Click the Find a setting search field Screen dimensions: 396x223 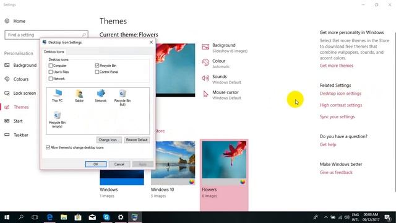coord(46,35)
